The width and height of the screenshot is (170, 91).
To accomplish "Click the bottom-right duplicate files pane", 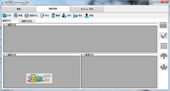I will [119, 72].
